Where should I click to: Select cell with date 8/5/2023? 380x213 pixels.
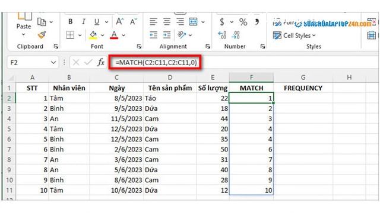pyautogui.click(x=116, y=98)
